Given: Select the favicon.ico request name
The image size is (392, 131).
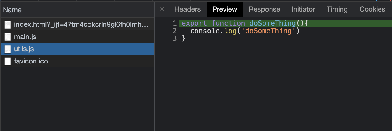Looking at the screenshot, I should [x=31, y=61].
